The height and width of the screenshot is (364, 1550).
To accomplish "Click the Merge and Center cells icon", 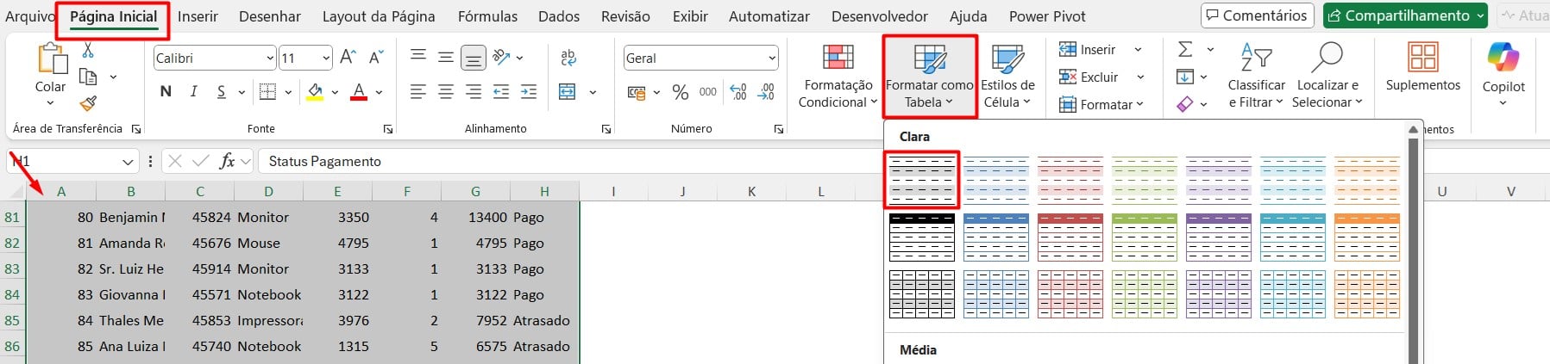I will coord(567,91).
